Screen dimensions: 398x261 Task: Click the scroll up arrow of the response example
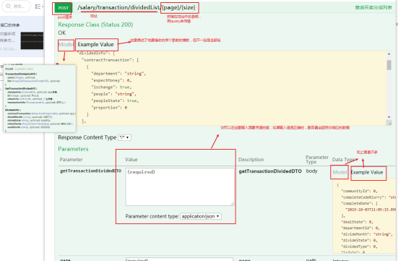(389, 54)
